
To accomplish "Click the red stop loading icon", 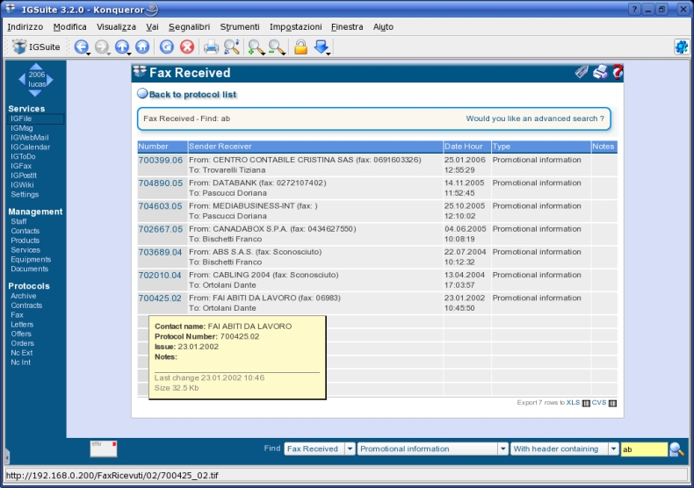I will click(187, 47).
